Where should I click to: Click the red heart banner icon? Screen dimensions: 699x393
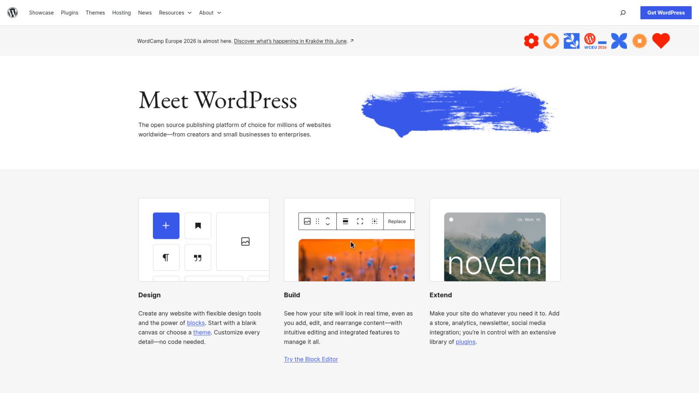(x=661, y=41)
